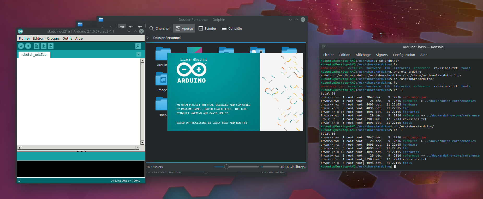Click the black Arduino console output area
This screenshot has height=199, width=483.
click(x=81, y=169)
